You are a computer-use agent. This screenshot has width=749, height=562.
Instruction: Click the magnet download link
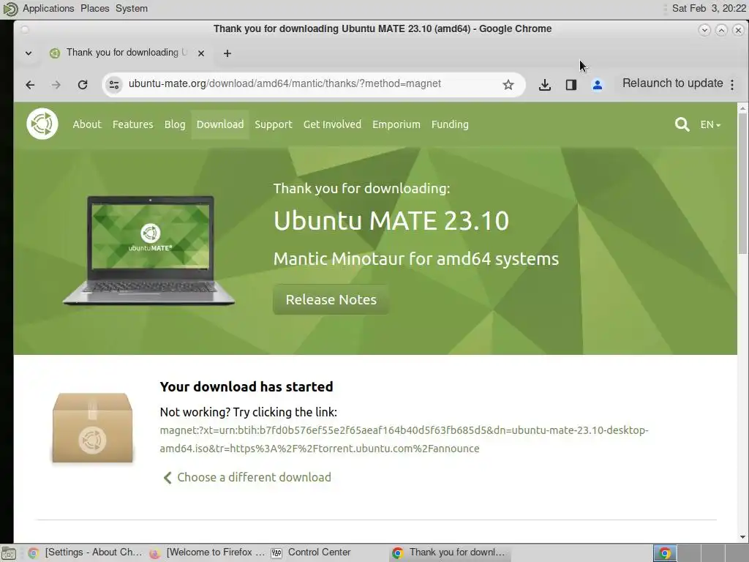(x=404, y=439)
